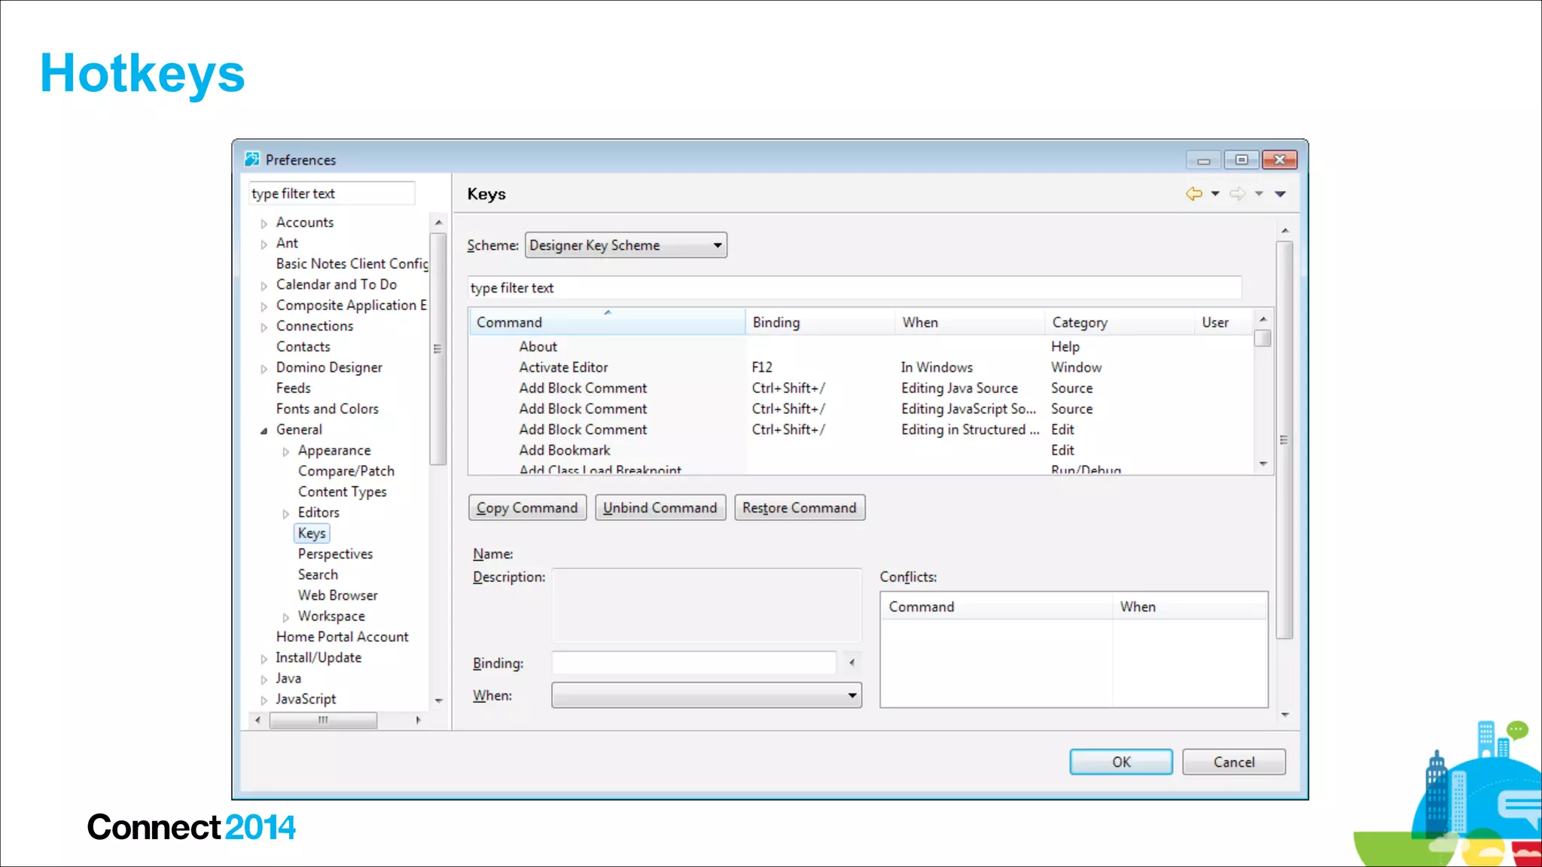
Task: Expand the Editors tree node
Action: 286,514
